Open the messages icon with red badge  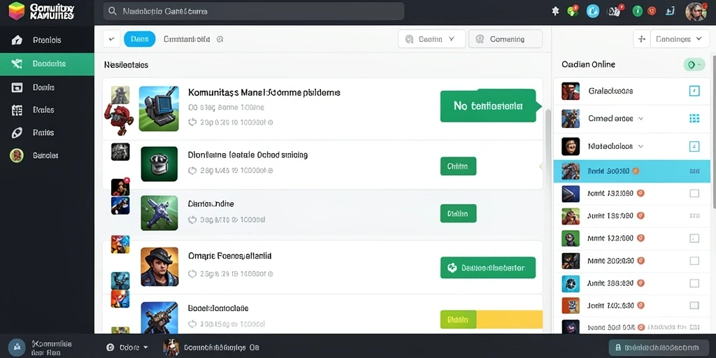(615, 11)
